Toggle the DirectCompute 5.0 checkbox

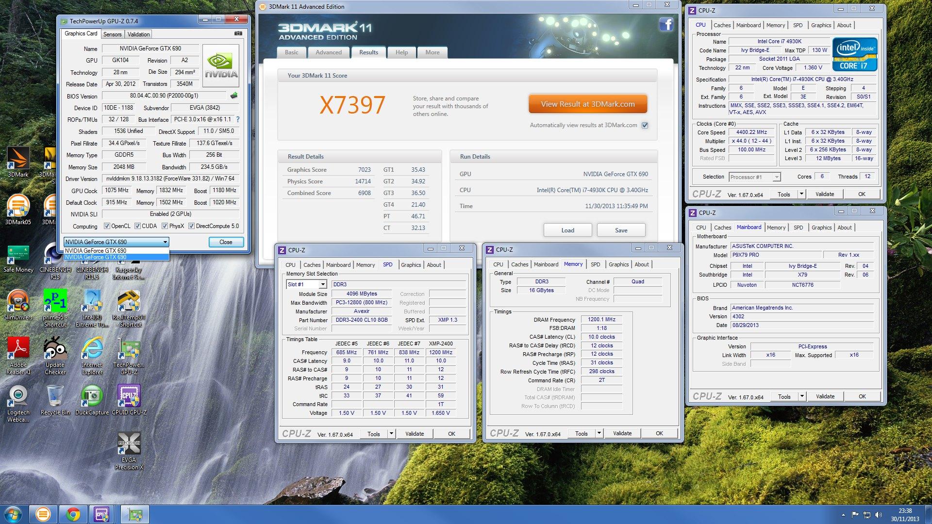[x=191, y=226]
